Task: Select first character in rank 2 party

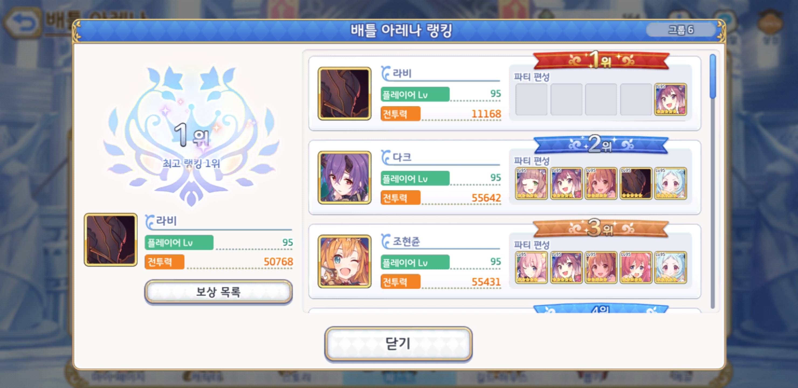Action: [x=531, y=184]
